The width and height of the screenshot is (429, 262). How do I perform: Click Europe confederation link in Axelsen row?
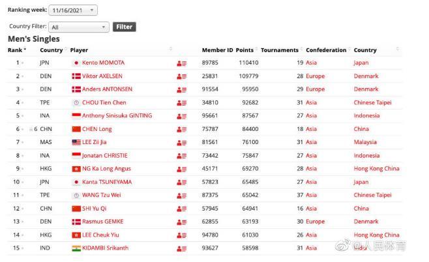[315, 76]
